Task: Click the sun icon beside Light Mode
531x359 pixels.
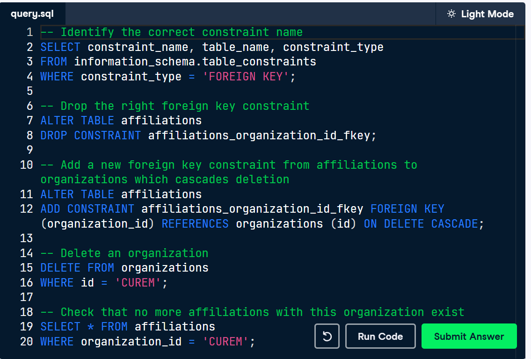Action: click(x=451, y=14)
